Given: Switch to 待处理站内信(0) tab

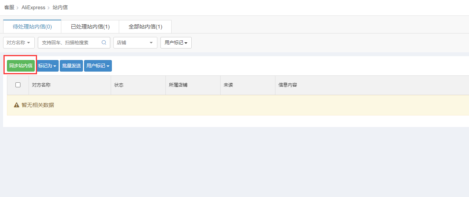Looking at the screenshot, I should (x=32, y=27).
